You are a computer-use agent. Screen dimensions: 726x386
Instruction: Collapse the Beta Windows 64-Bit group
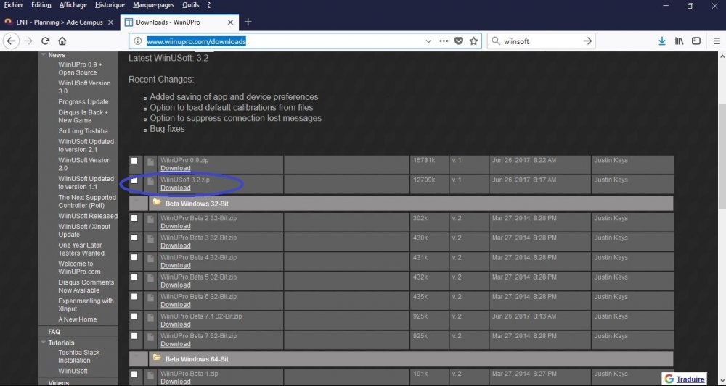pos(136,358)
